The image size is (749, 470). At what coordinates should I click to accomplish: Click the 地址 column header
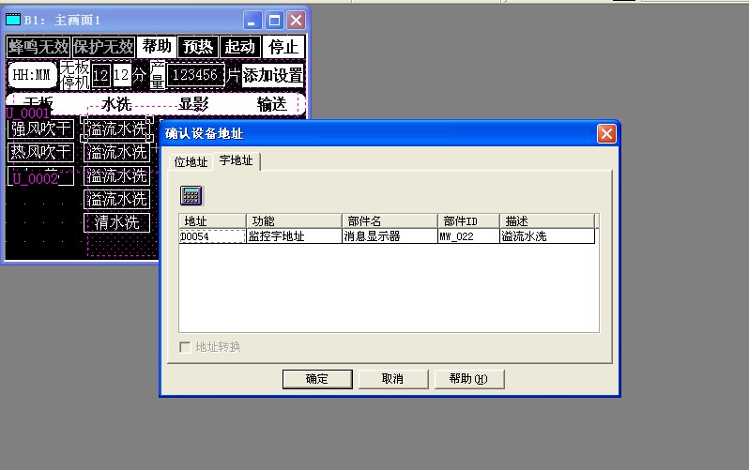[211, 221]
